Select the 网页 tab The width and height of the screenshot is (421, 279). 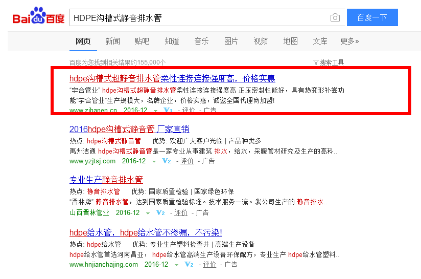point(83,41)
